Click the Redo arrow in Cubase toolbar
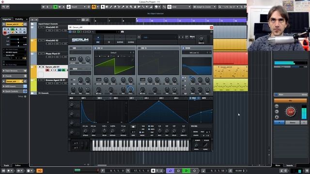310x174 pixels. pos(8,7)
